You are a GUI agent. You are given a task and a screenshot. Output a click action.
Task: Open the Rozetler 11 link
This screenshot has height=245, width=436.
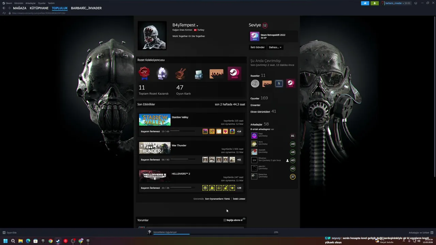coord(258,76)
